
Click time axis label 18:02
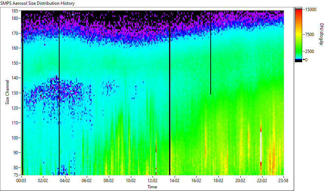click(218, 181)
